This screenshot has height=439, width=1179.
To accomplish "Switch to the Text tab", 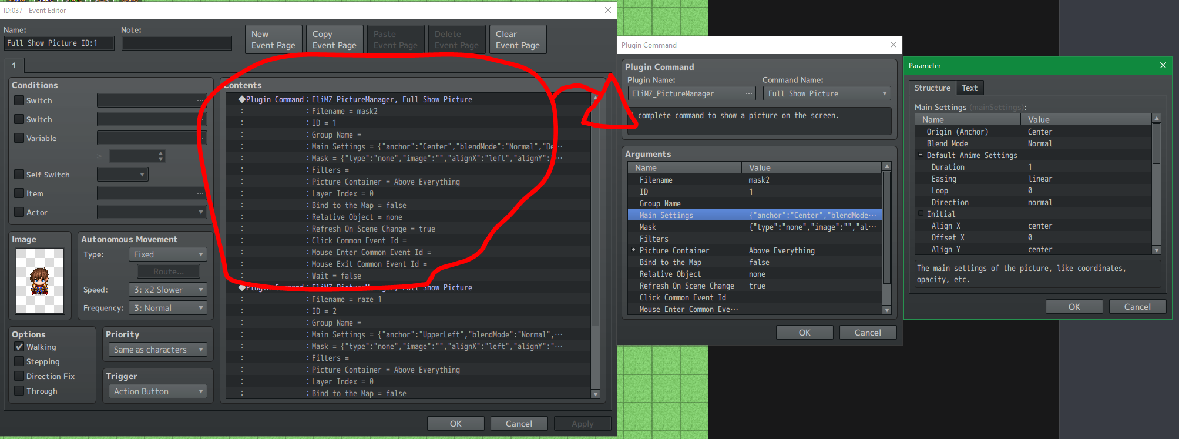I will (969, 88).
